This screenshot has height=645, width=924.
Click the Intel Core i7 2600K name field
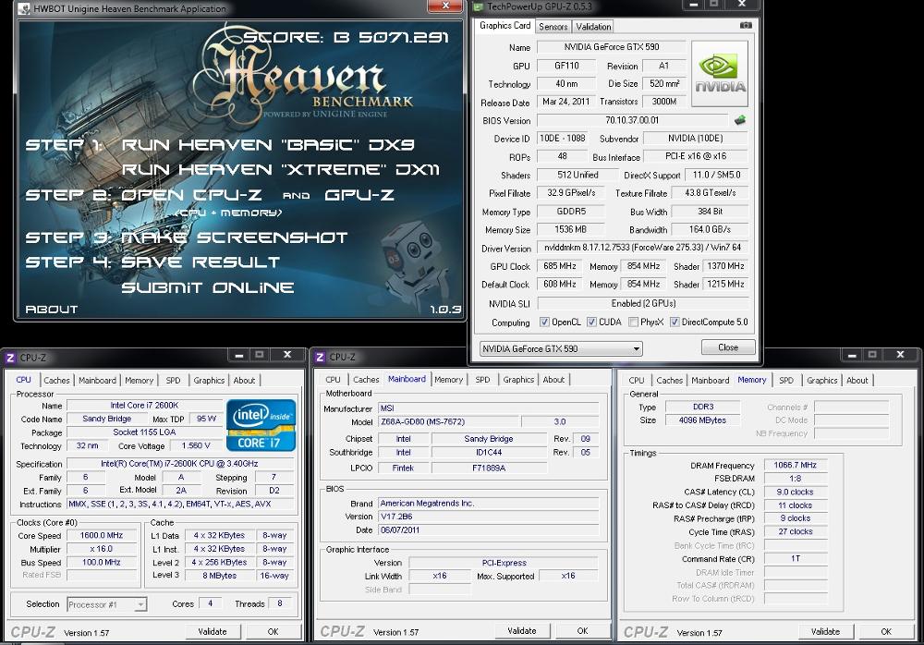[144, 405]
